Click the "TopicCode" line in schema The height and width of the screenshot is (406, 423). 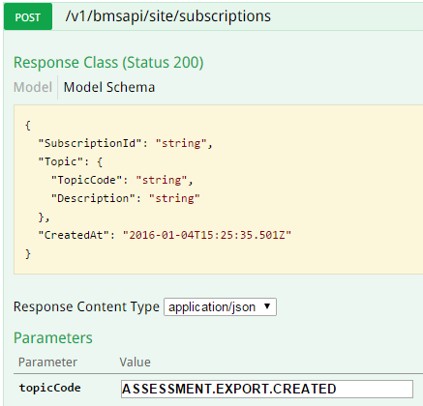tap(122, 180)
